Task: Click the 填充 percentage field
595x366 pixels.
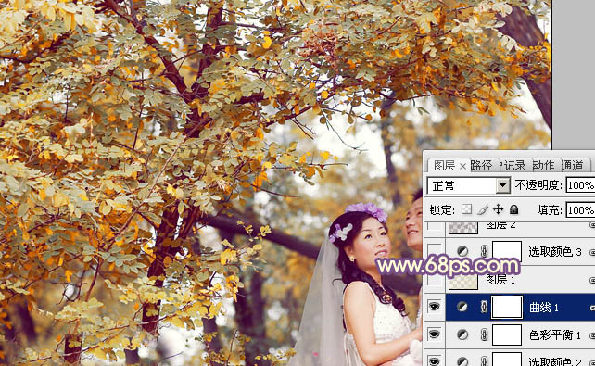Action: point(580,209)
